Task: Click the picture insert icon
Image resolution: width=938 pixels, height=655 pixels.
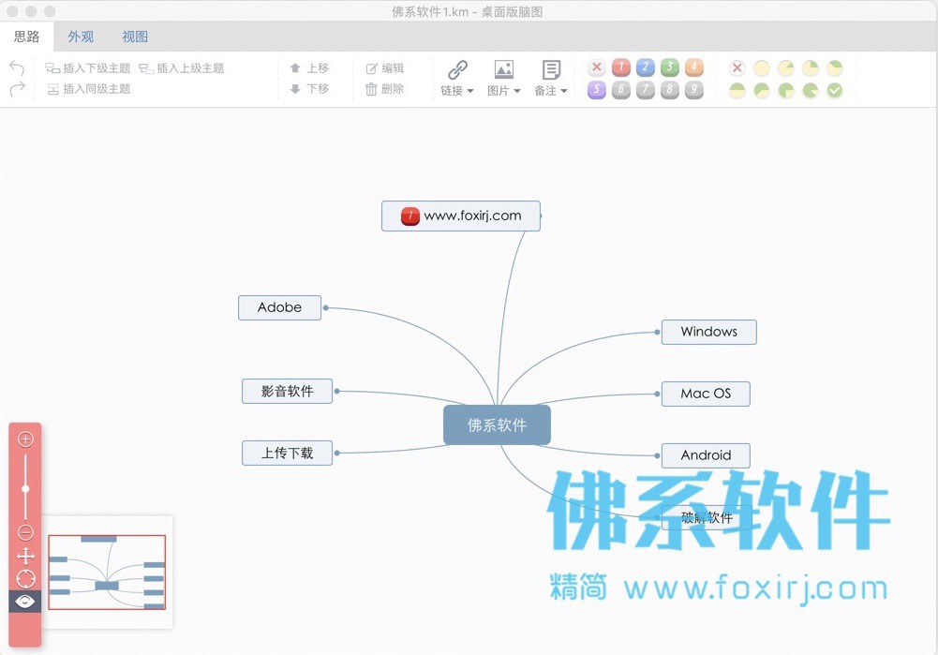Action: [x=504, y=69]
